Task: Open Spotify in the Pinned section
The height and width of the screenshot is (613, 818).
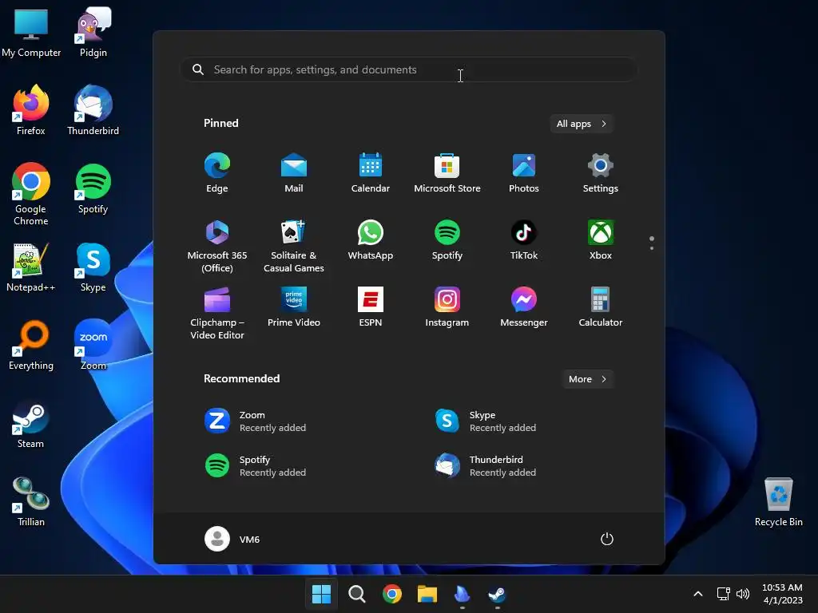Action: pos(447,240)
